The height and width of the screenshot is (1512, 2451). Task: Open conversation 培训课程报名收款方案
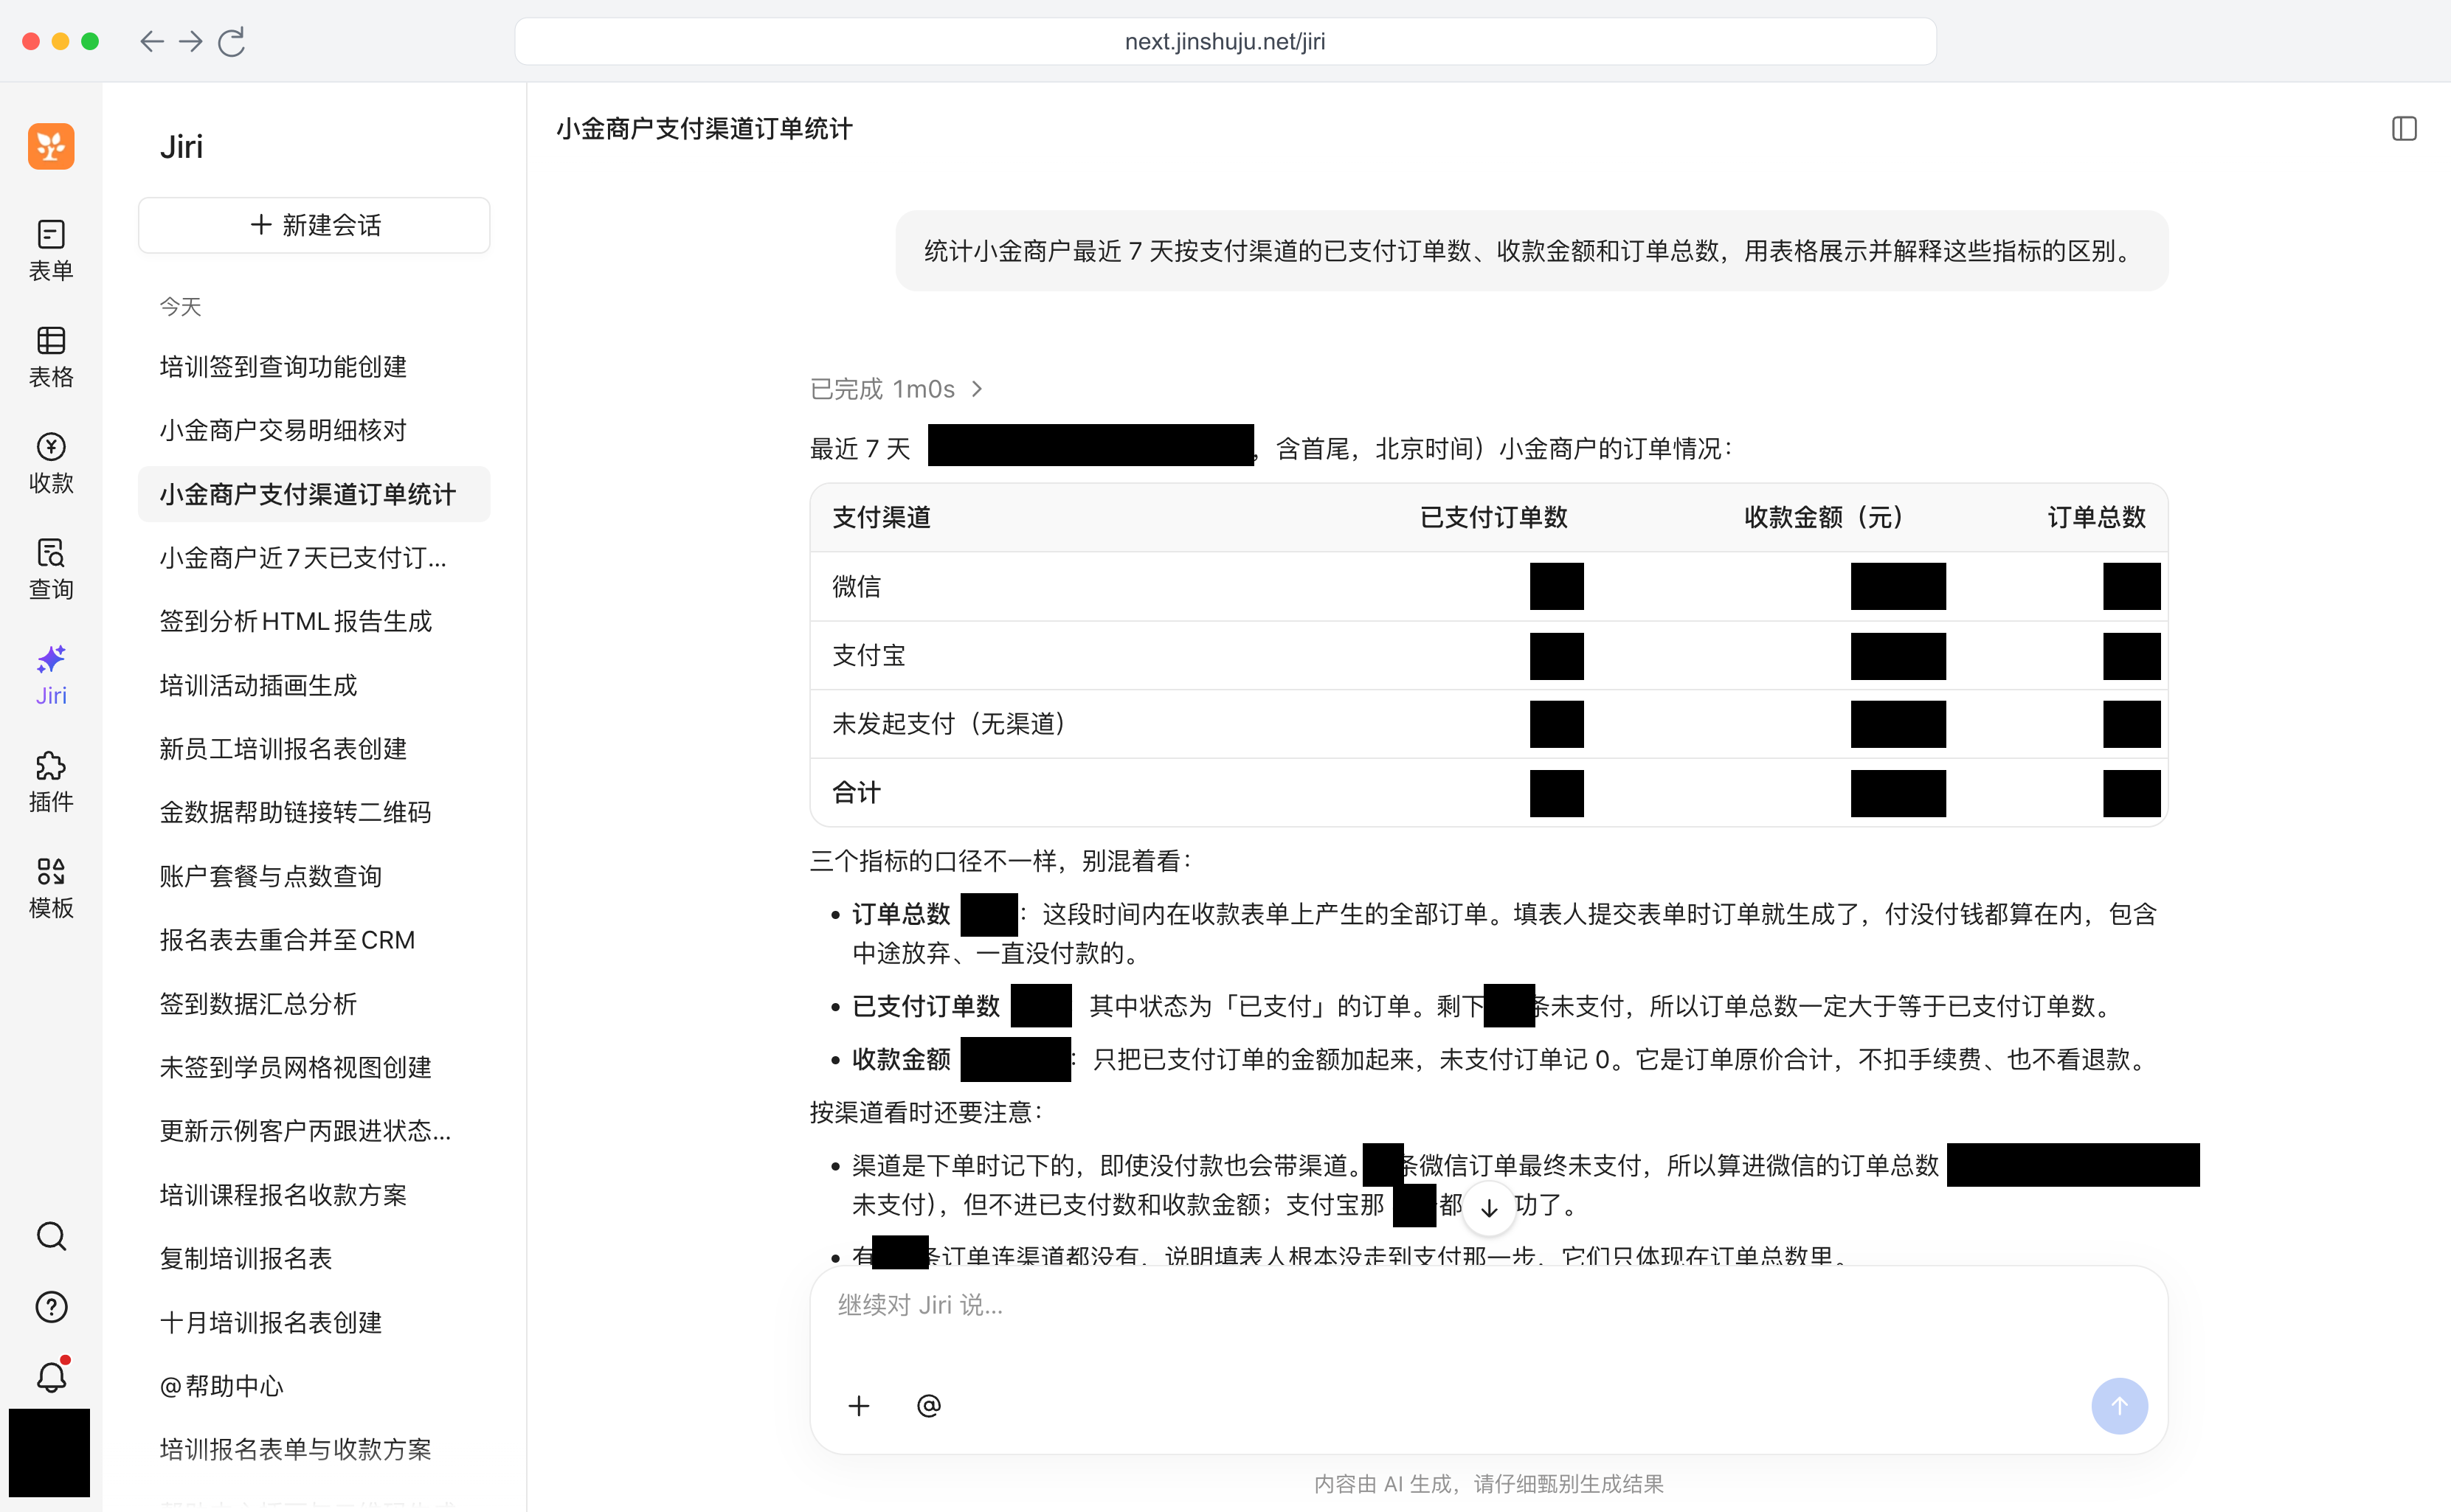tap(314, 1194)
